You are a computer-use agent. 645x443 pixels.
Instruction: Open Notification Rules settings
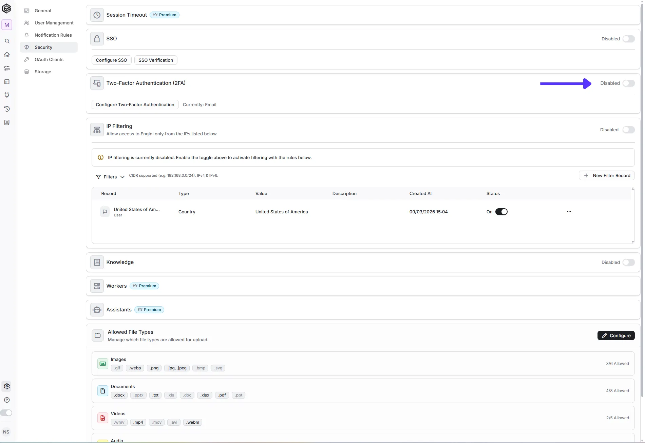click(49, 35)
